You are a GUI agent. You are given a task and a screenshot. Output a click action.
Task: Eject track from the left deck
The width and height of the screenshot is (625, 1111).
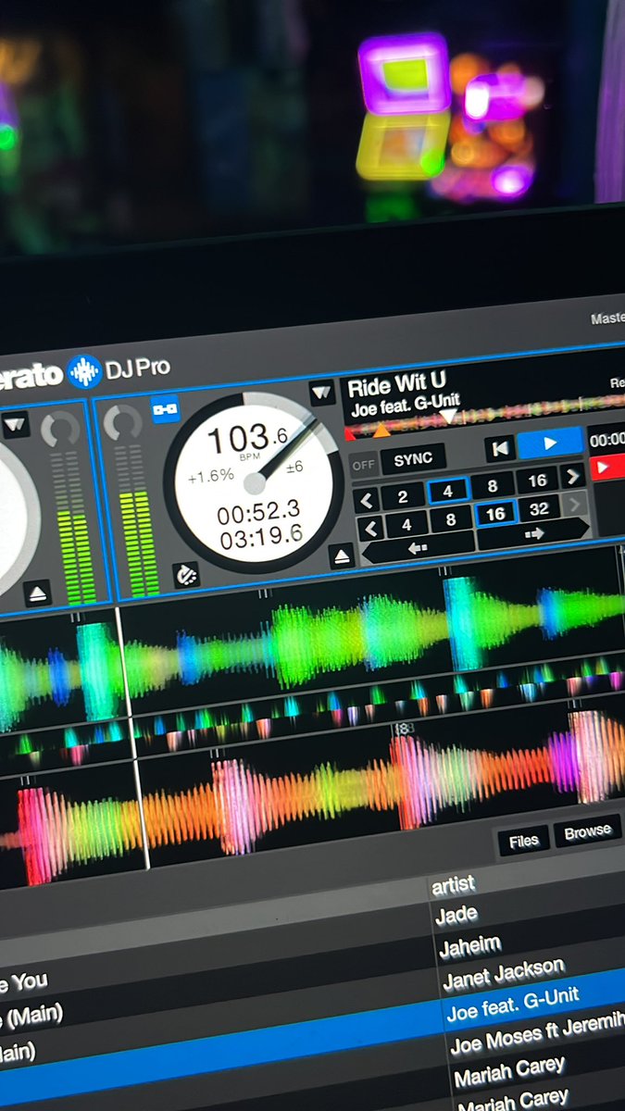point(37,594)
